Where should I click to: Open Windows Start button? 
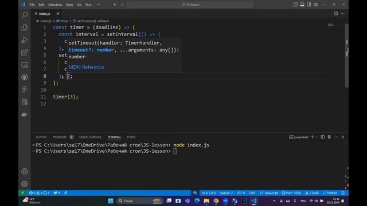(x=111, y=201)
